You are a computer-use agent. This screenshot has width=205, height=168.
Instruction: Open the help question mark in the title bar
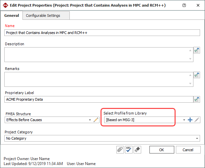point(184,5)
